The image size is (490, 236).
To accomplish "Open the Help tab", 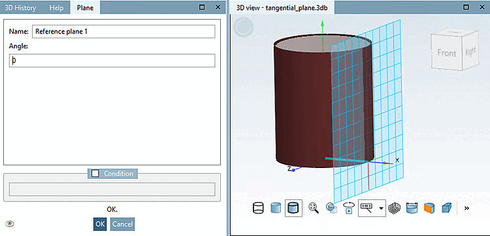I will coord(56,7).
